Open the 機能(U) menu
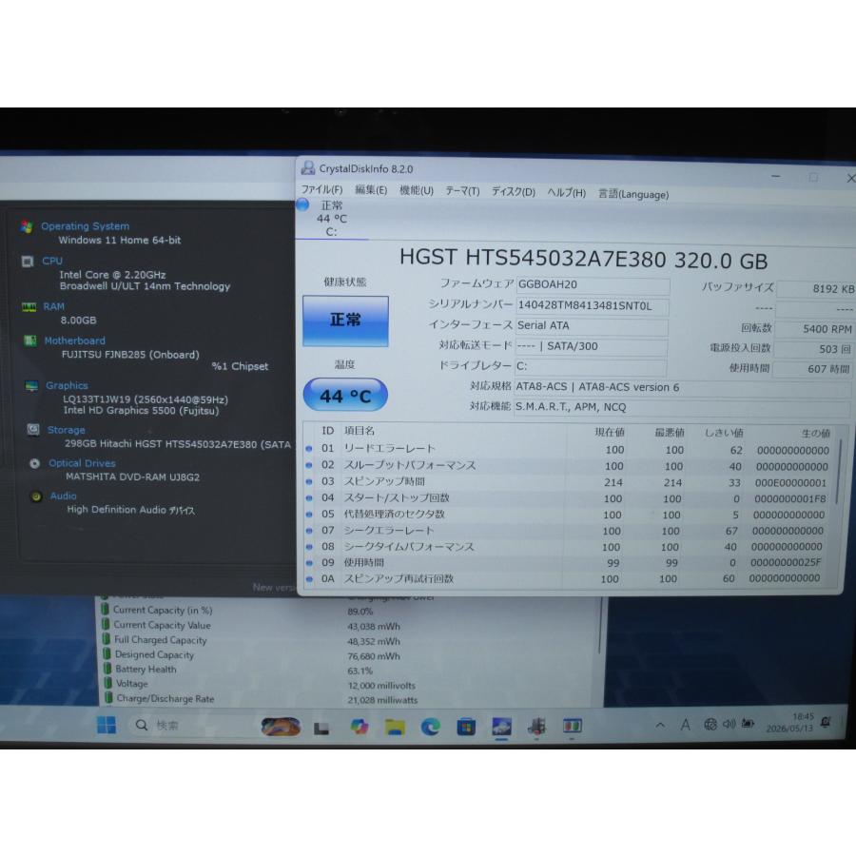The width and height of the screenshot is (856, 856). pos(416,190)
